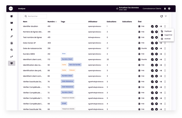Open the magnifier search icon in sidebar

pyautogui.click(x=12, y=50)
